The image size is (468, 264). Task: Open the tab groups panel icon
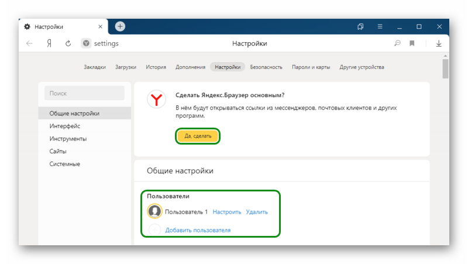[360, 26]
